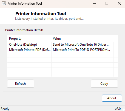Screen dimensions: 125x111
Task: Minimize the Printer Information Tool window
Action: [x=94, y=4]
